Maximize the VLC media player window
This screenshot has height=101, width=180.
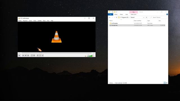tap(89, 18)
